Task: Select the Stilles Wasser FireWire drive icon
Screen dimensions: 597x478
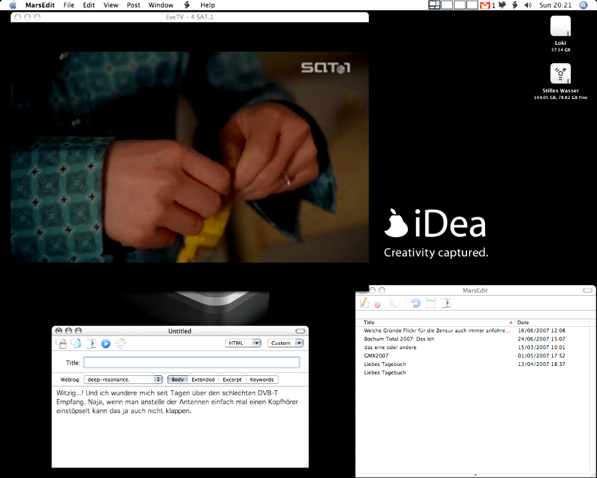Action: tap(560, 73)
